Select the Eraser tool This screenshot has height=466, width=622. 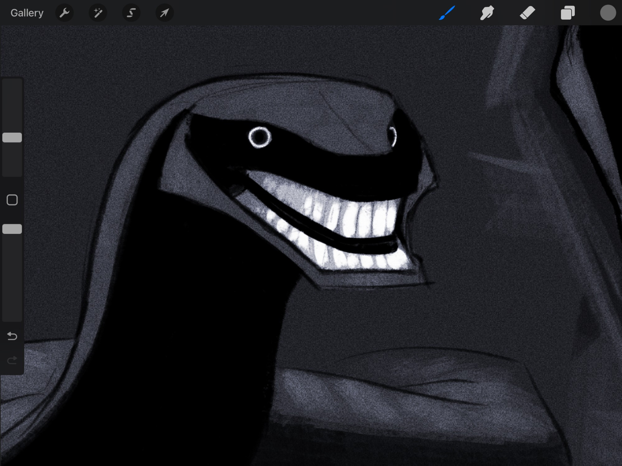coord(527,13)
